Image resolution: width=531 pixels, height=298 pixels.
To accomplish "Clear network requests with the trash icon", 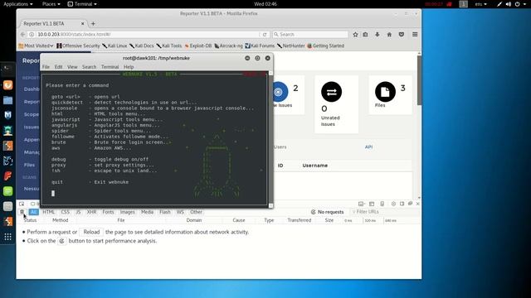I will pyautogui.click(x=22, y=212).
